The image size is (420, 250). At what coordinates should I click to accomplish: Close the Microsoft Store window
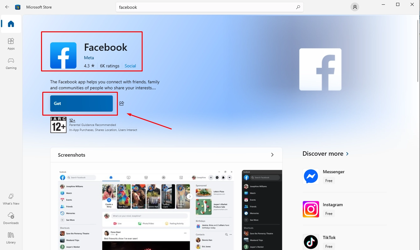(x=412, y=4)
